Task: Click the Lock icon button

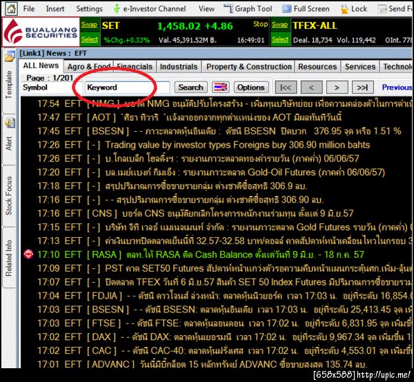Action: point(354,9)
